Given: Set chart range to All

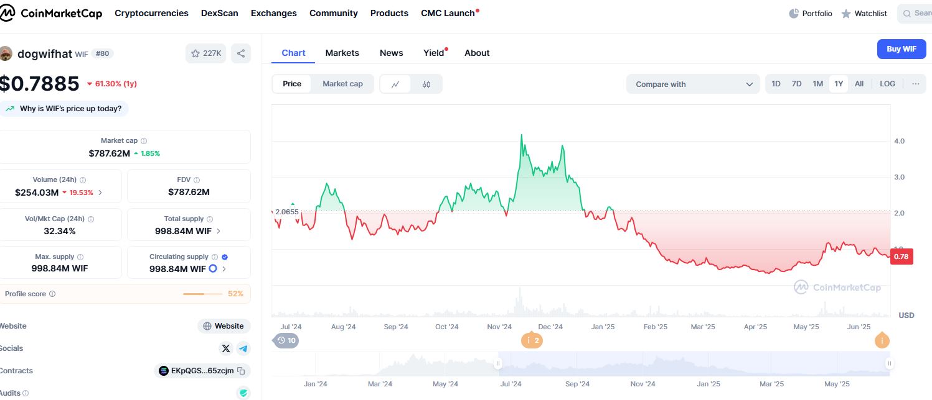Looking at the screenshot, I should (x=859, y=84).
